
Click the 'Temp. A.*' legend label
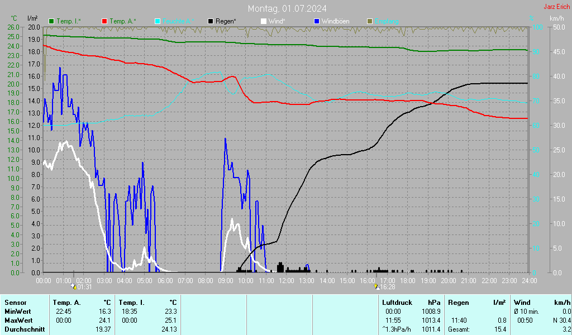tap(123, 21)
